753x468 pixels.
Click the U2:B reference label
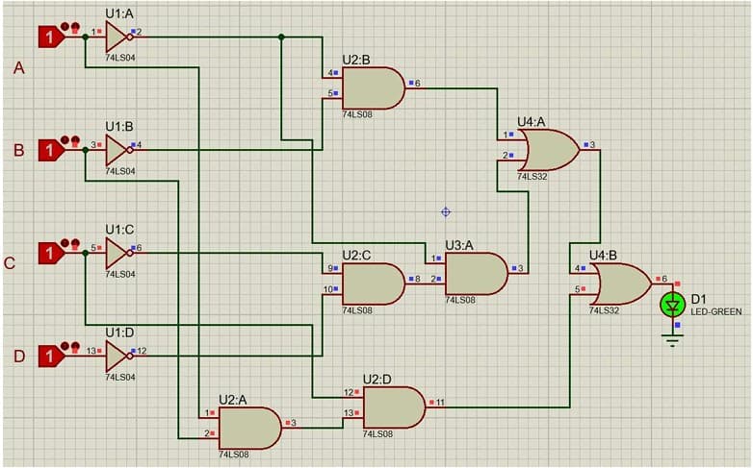pyautogui.click(x=356, y=60)
